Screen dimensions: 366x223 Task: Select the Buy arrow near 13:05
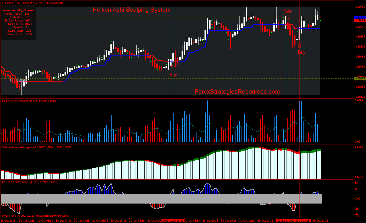click(299, 45)
